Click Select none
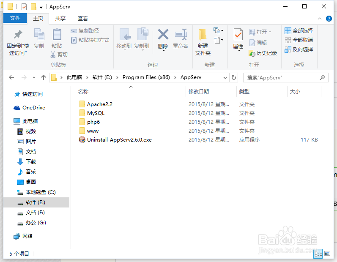 click(299, 40)
